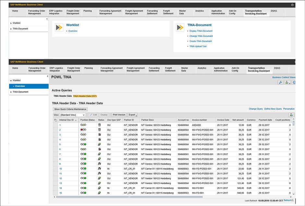The width and height of the screenshot is (305, 206).
Task: Expand TINA-Document in upper window sidebar
Action: [x=11, y=29]
